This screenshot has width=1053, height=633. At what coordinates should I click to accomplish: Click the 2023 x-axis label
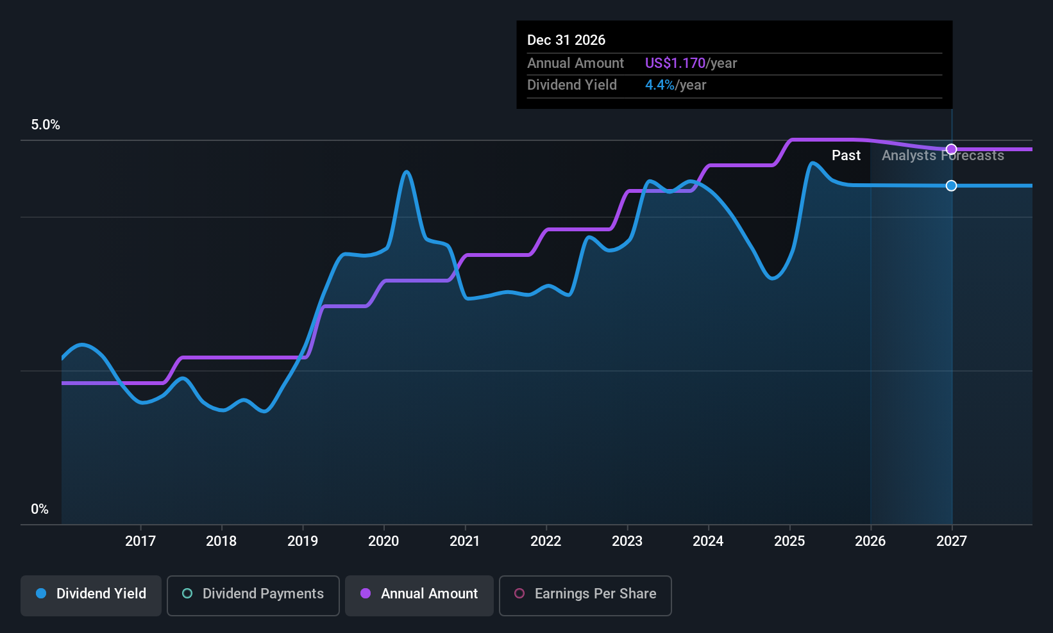click(x=627, y=541)
